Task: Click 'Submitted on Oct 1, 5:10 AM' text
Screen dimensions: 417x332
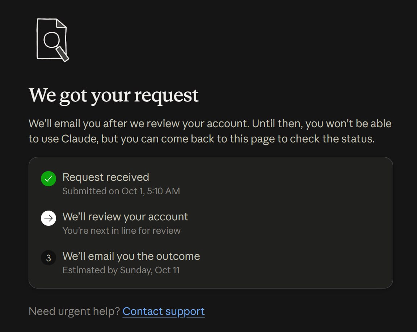Action: (121, 191)
